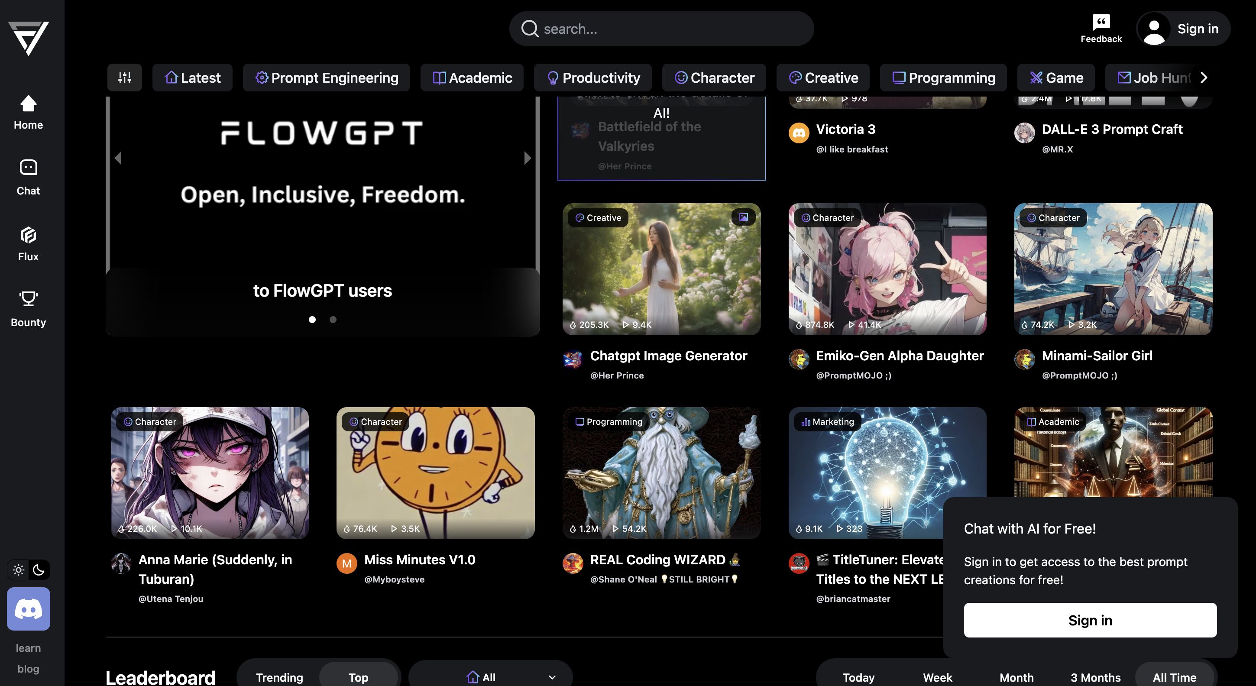Switch leaderboard to Top

tap(358, 677)
